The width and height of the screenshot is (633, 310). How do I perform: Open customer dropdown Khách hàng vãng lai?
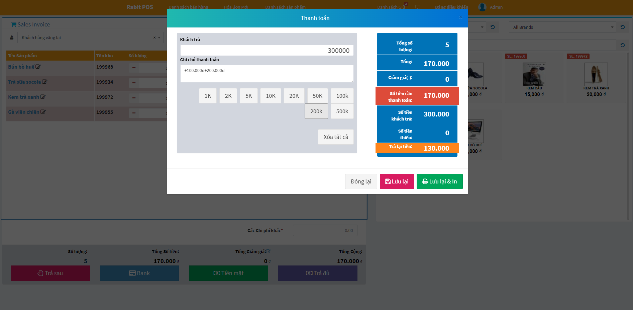point(90,37)
